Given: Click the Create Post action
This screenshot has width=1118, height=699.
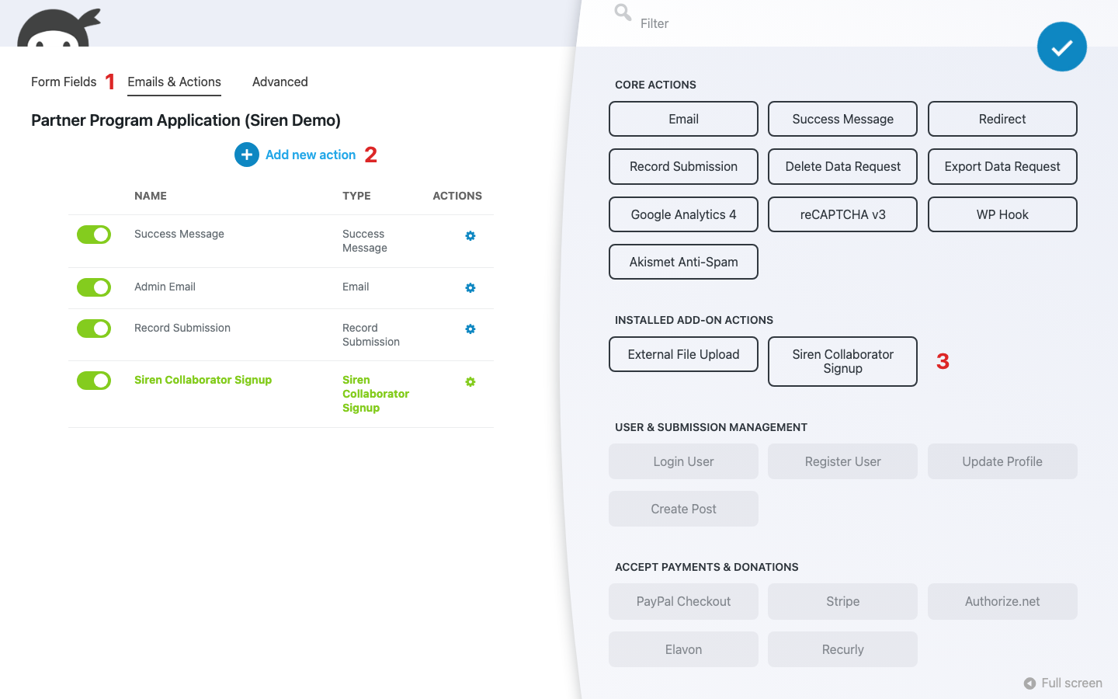Looking at the screenshot, I should pos(683,509).
